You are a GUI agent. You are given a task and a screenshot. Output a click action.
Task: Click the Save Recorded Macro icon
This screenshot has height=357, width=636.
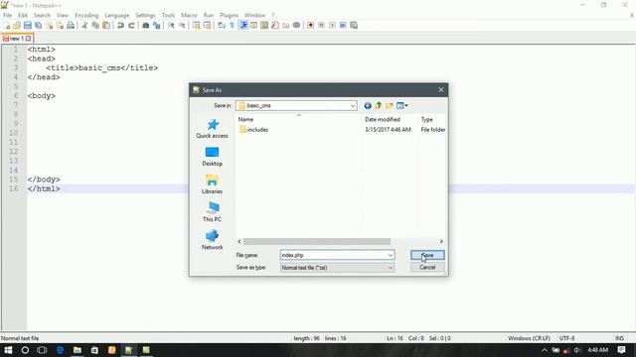(354, 25)
